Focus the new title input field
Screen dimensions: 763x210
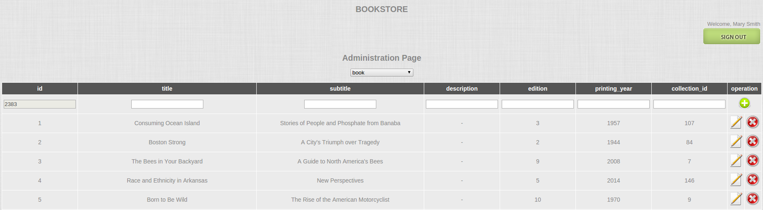167,104
